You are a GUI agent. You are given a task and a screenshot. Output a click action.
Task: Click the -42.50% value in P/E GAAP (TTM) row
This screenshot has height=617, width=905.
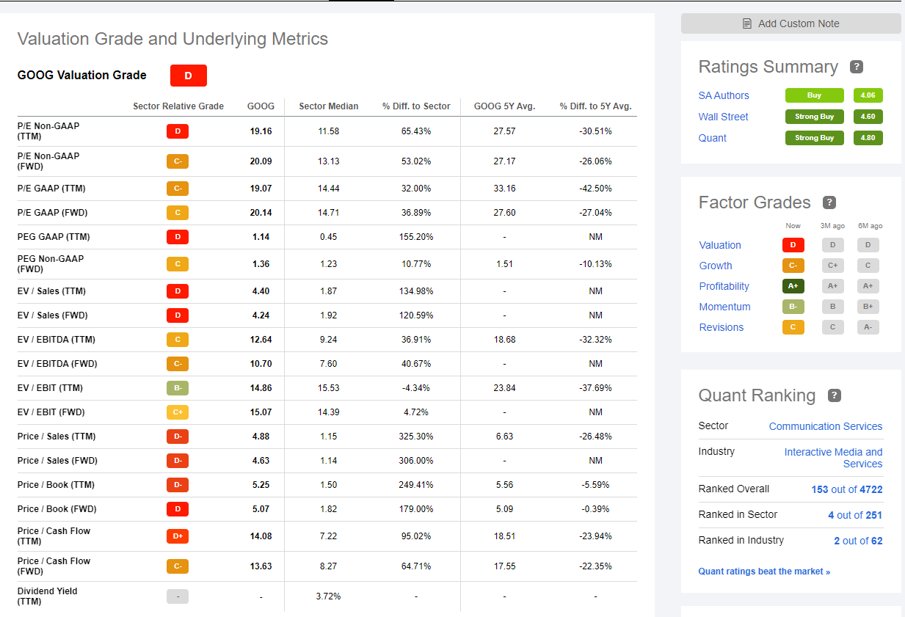point(595,189)
